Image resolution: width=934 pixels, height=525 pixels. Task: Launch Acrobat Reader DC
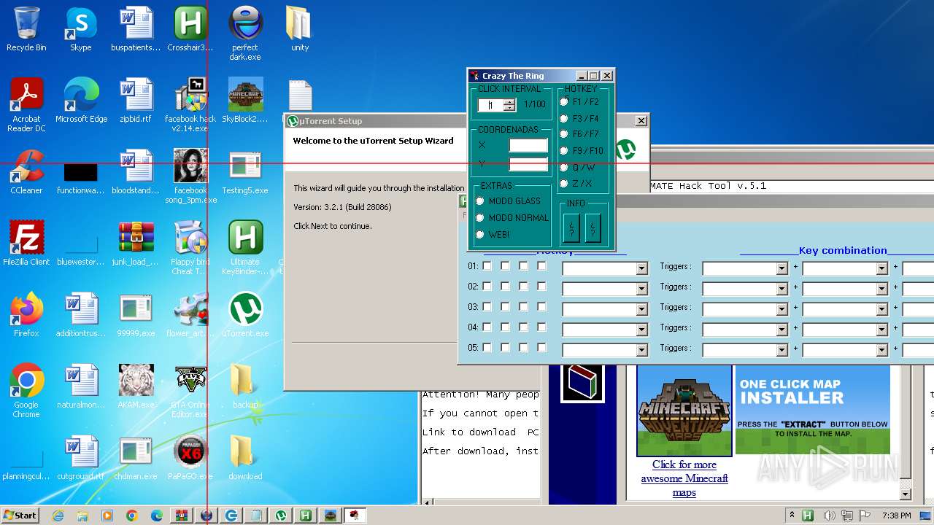[26, 106]
